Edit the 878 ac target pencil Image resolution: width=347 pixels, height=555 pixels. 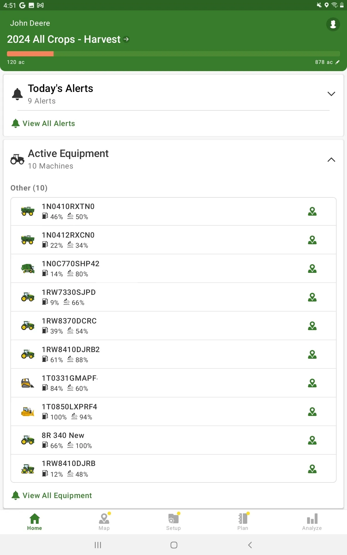click(x=337, y=62)
